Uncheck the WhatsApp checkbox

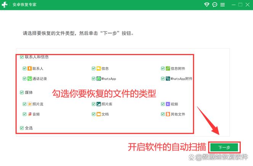coord(94,79)
